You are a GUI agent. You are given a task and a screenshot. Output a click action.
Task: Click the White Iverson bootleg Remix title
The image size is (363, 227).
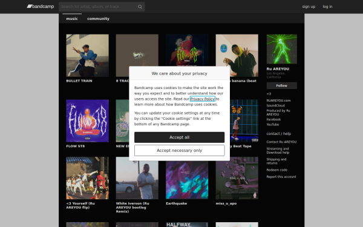tap(132, 207)
